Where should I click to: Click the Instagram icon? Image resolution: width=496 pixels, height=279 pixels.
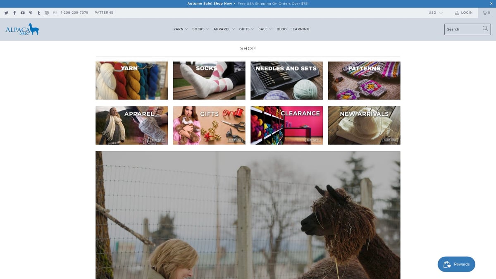(47, 13)
